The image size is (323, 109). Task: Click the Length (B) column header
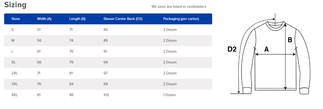coord(77,19)
